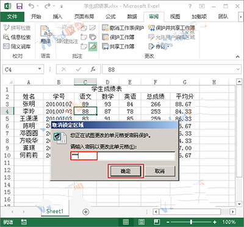Screen dimensions: 244x227
Task: Click 共享工作簿 share workbook
Action: coord(118,46)
